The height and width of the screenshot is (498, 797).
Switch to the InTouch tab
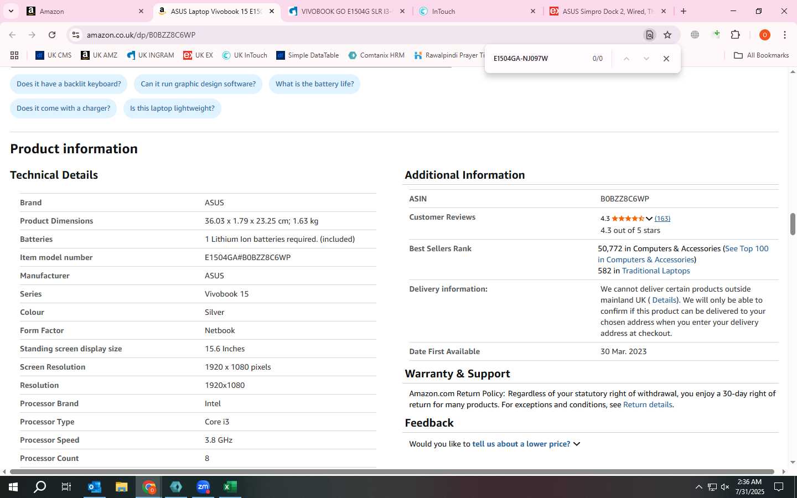[477, 11]
